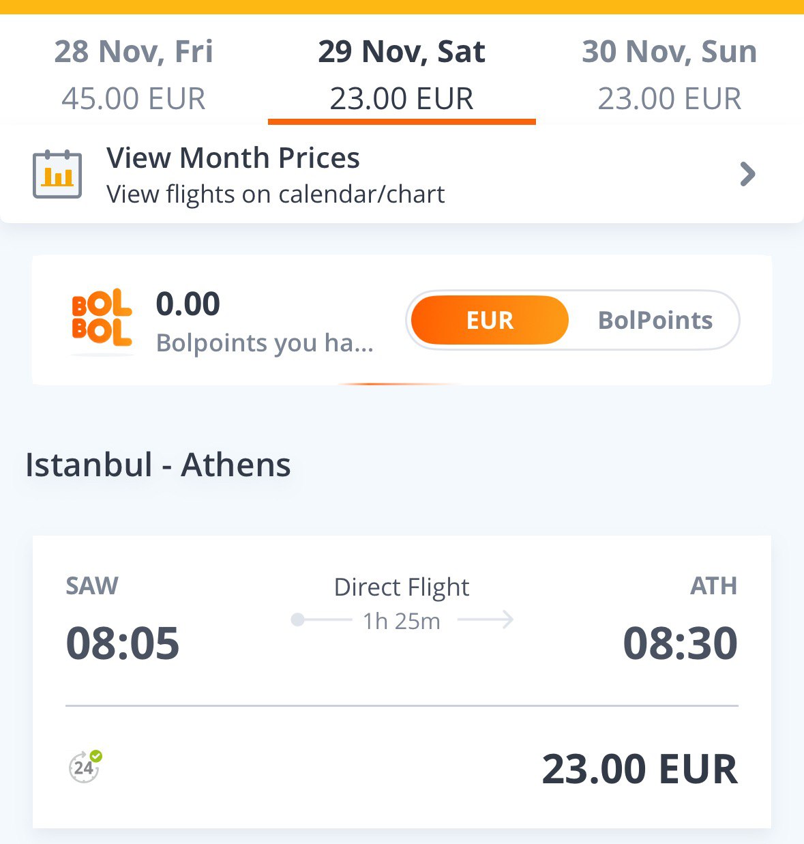804x844 pixels.
Task: Click the departure dot on flight line
Action: tap(297, 620)
